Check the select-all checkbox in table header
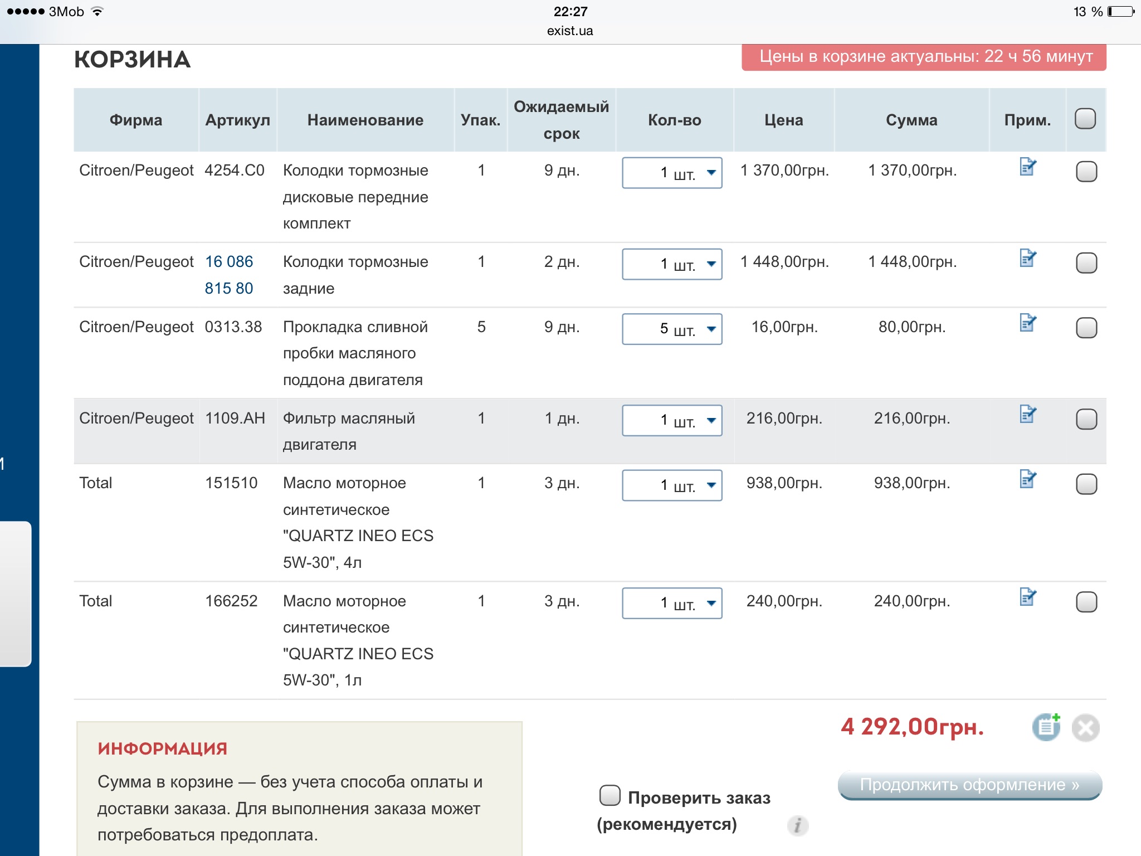This screenshot has height=856, width=1141. click(1085, 119)
